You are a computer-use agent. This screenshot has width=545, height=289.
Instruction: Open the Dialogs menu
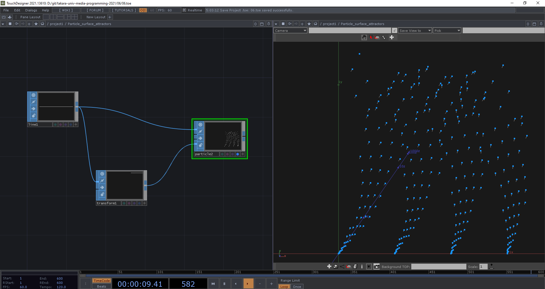(31, 10)
